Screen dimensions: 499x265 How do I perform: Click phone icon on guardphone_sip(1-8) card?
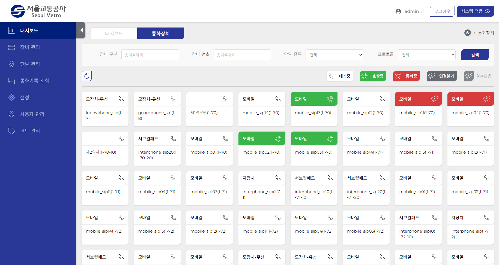click(x=174, y=99)
